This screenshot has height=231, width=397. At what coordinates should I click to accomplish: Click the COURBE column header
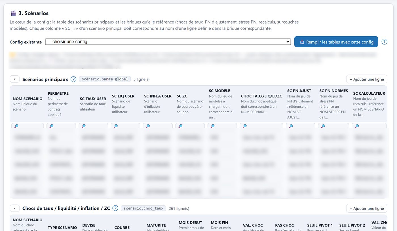(122, 228)
